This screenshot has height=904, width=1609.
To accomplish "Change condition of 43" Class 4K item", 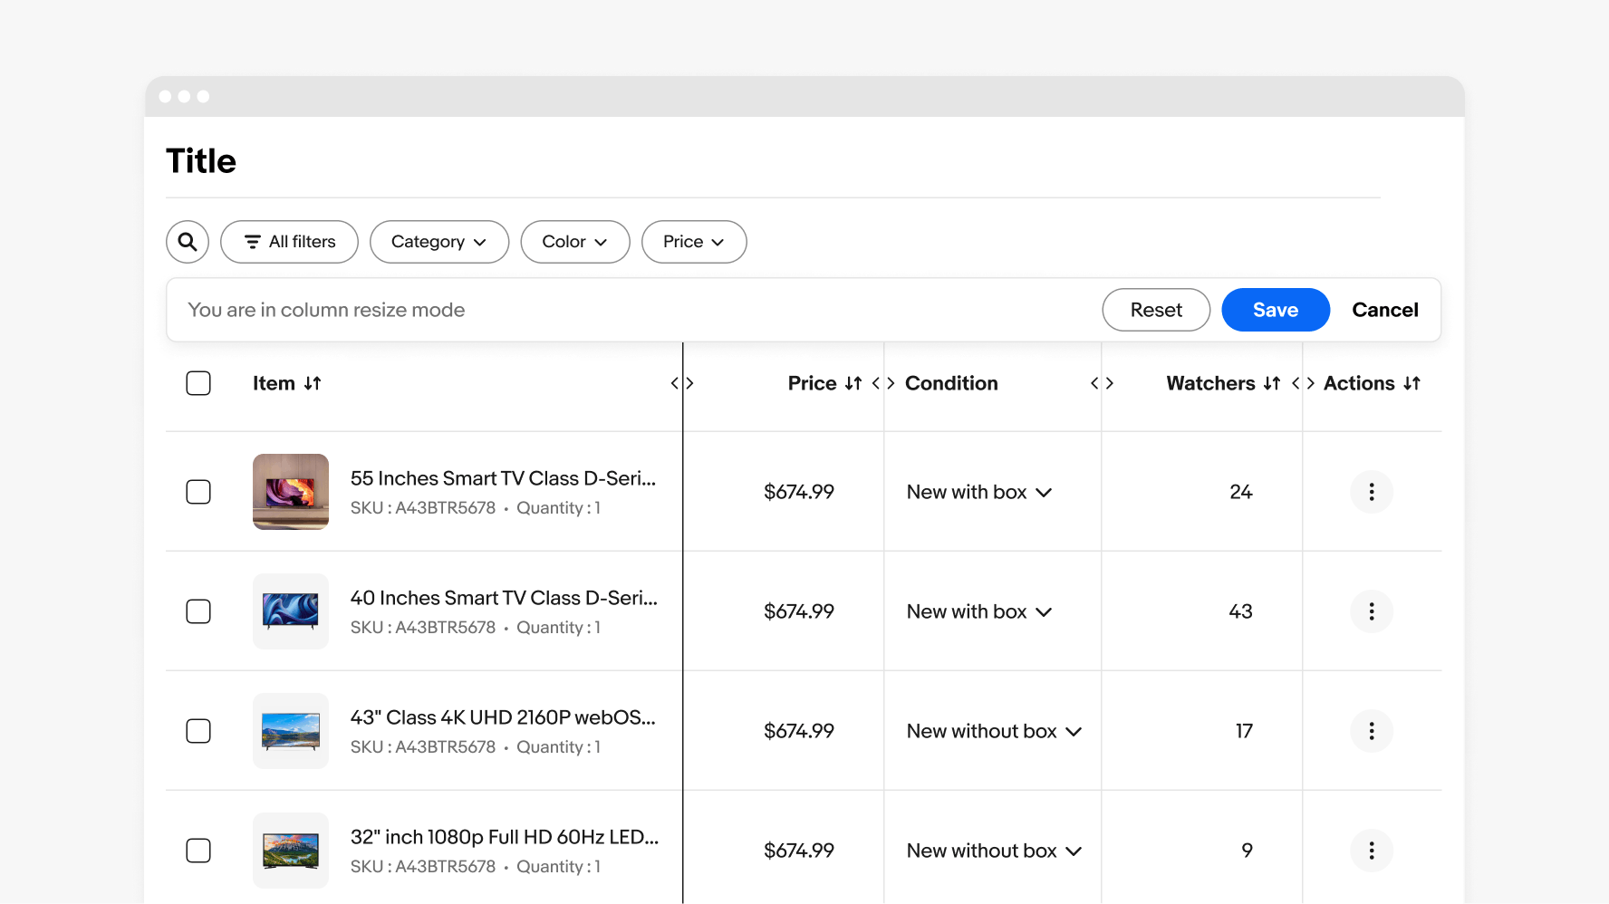I will (x=994, y=731).
